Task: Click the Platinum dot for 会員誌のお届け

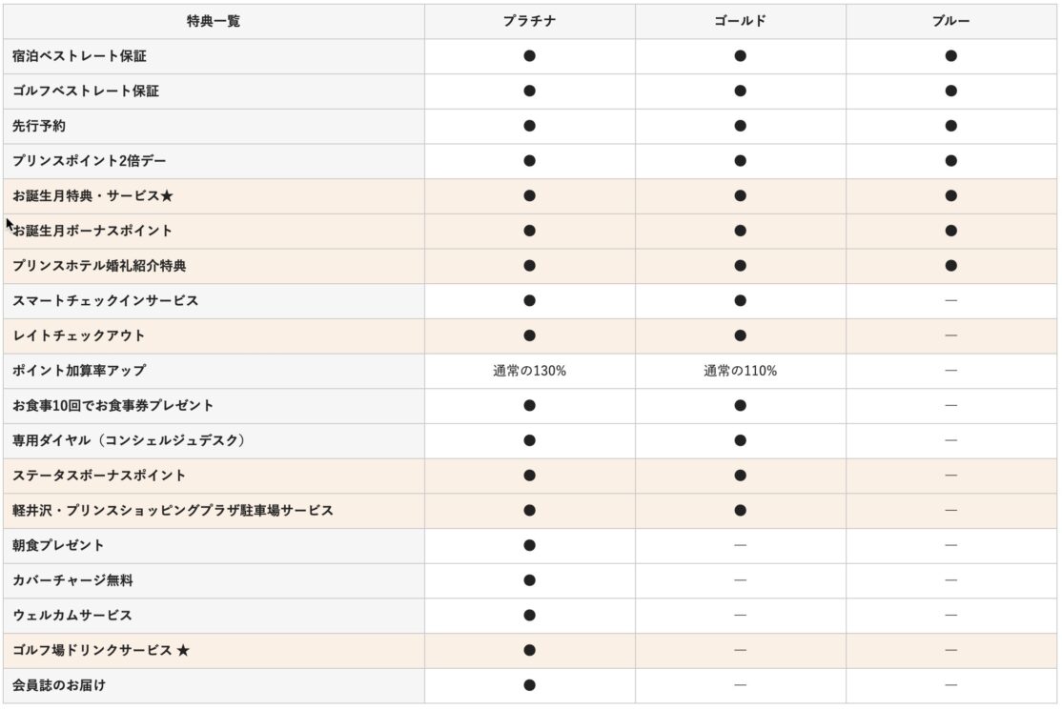Action: pyautogui.click(x=529, y=685)
